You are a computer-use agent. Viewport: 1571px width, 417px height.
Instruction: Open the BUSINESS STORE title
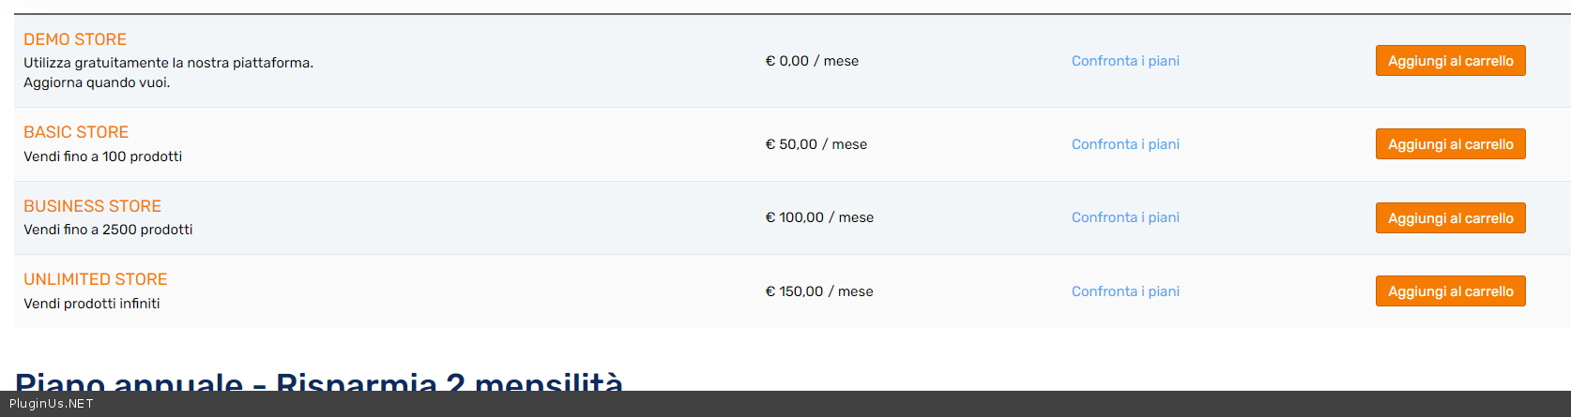tap(92, 206)
